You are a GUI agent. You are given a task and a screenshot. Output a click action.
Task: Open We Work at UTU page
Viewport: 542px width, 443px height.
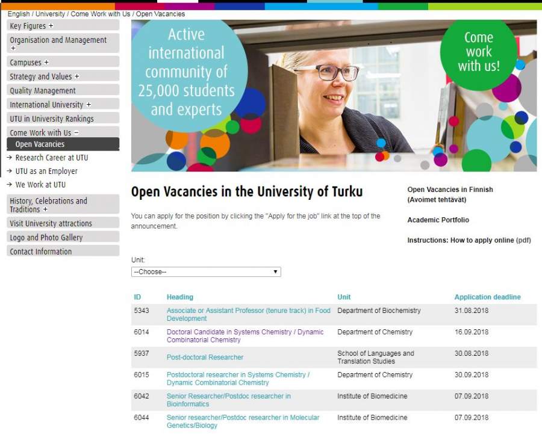[x=40, y=185]
